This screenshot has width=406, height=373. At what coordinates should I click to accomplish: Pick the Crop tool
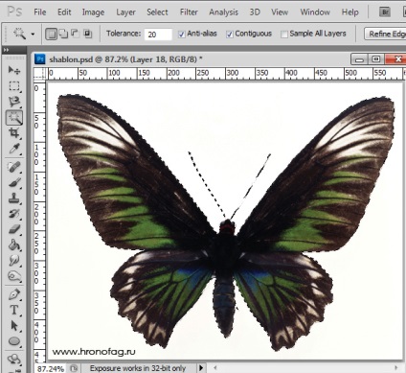14,133
